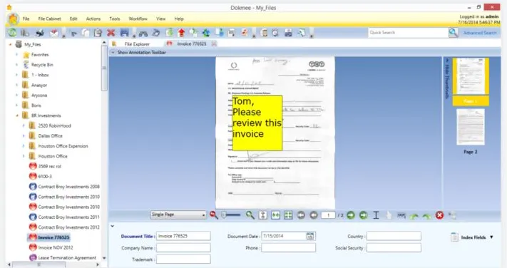This screenshot has height=268, width=507.
Task: Click the Social Security field
Action: [394, 248]
